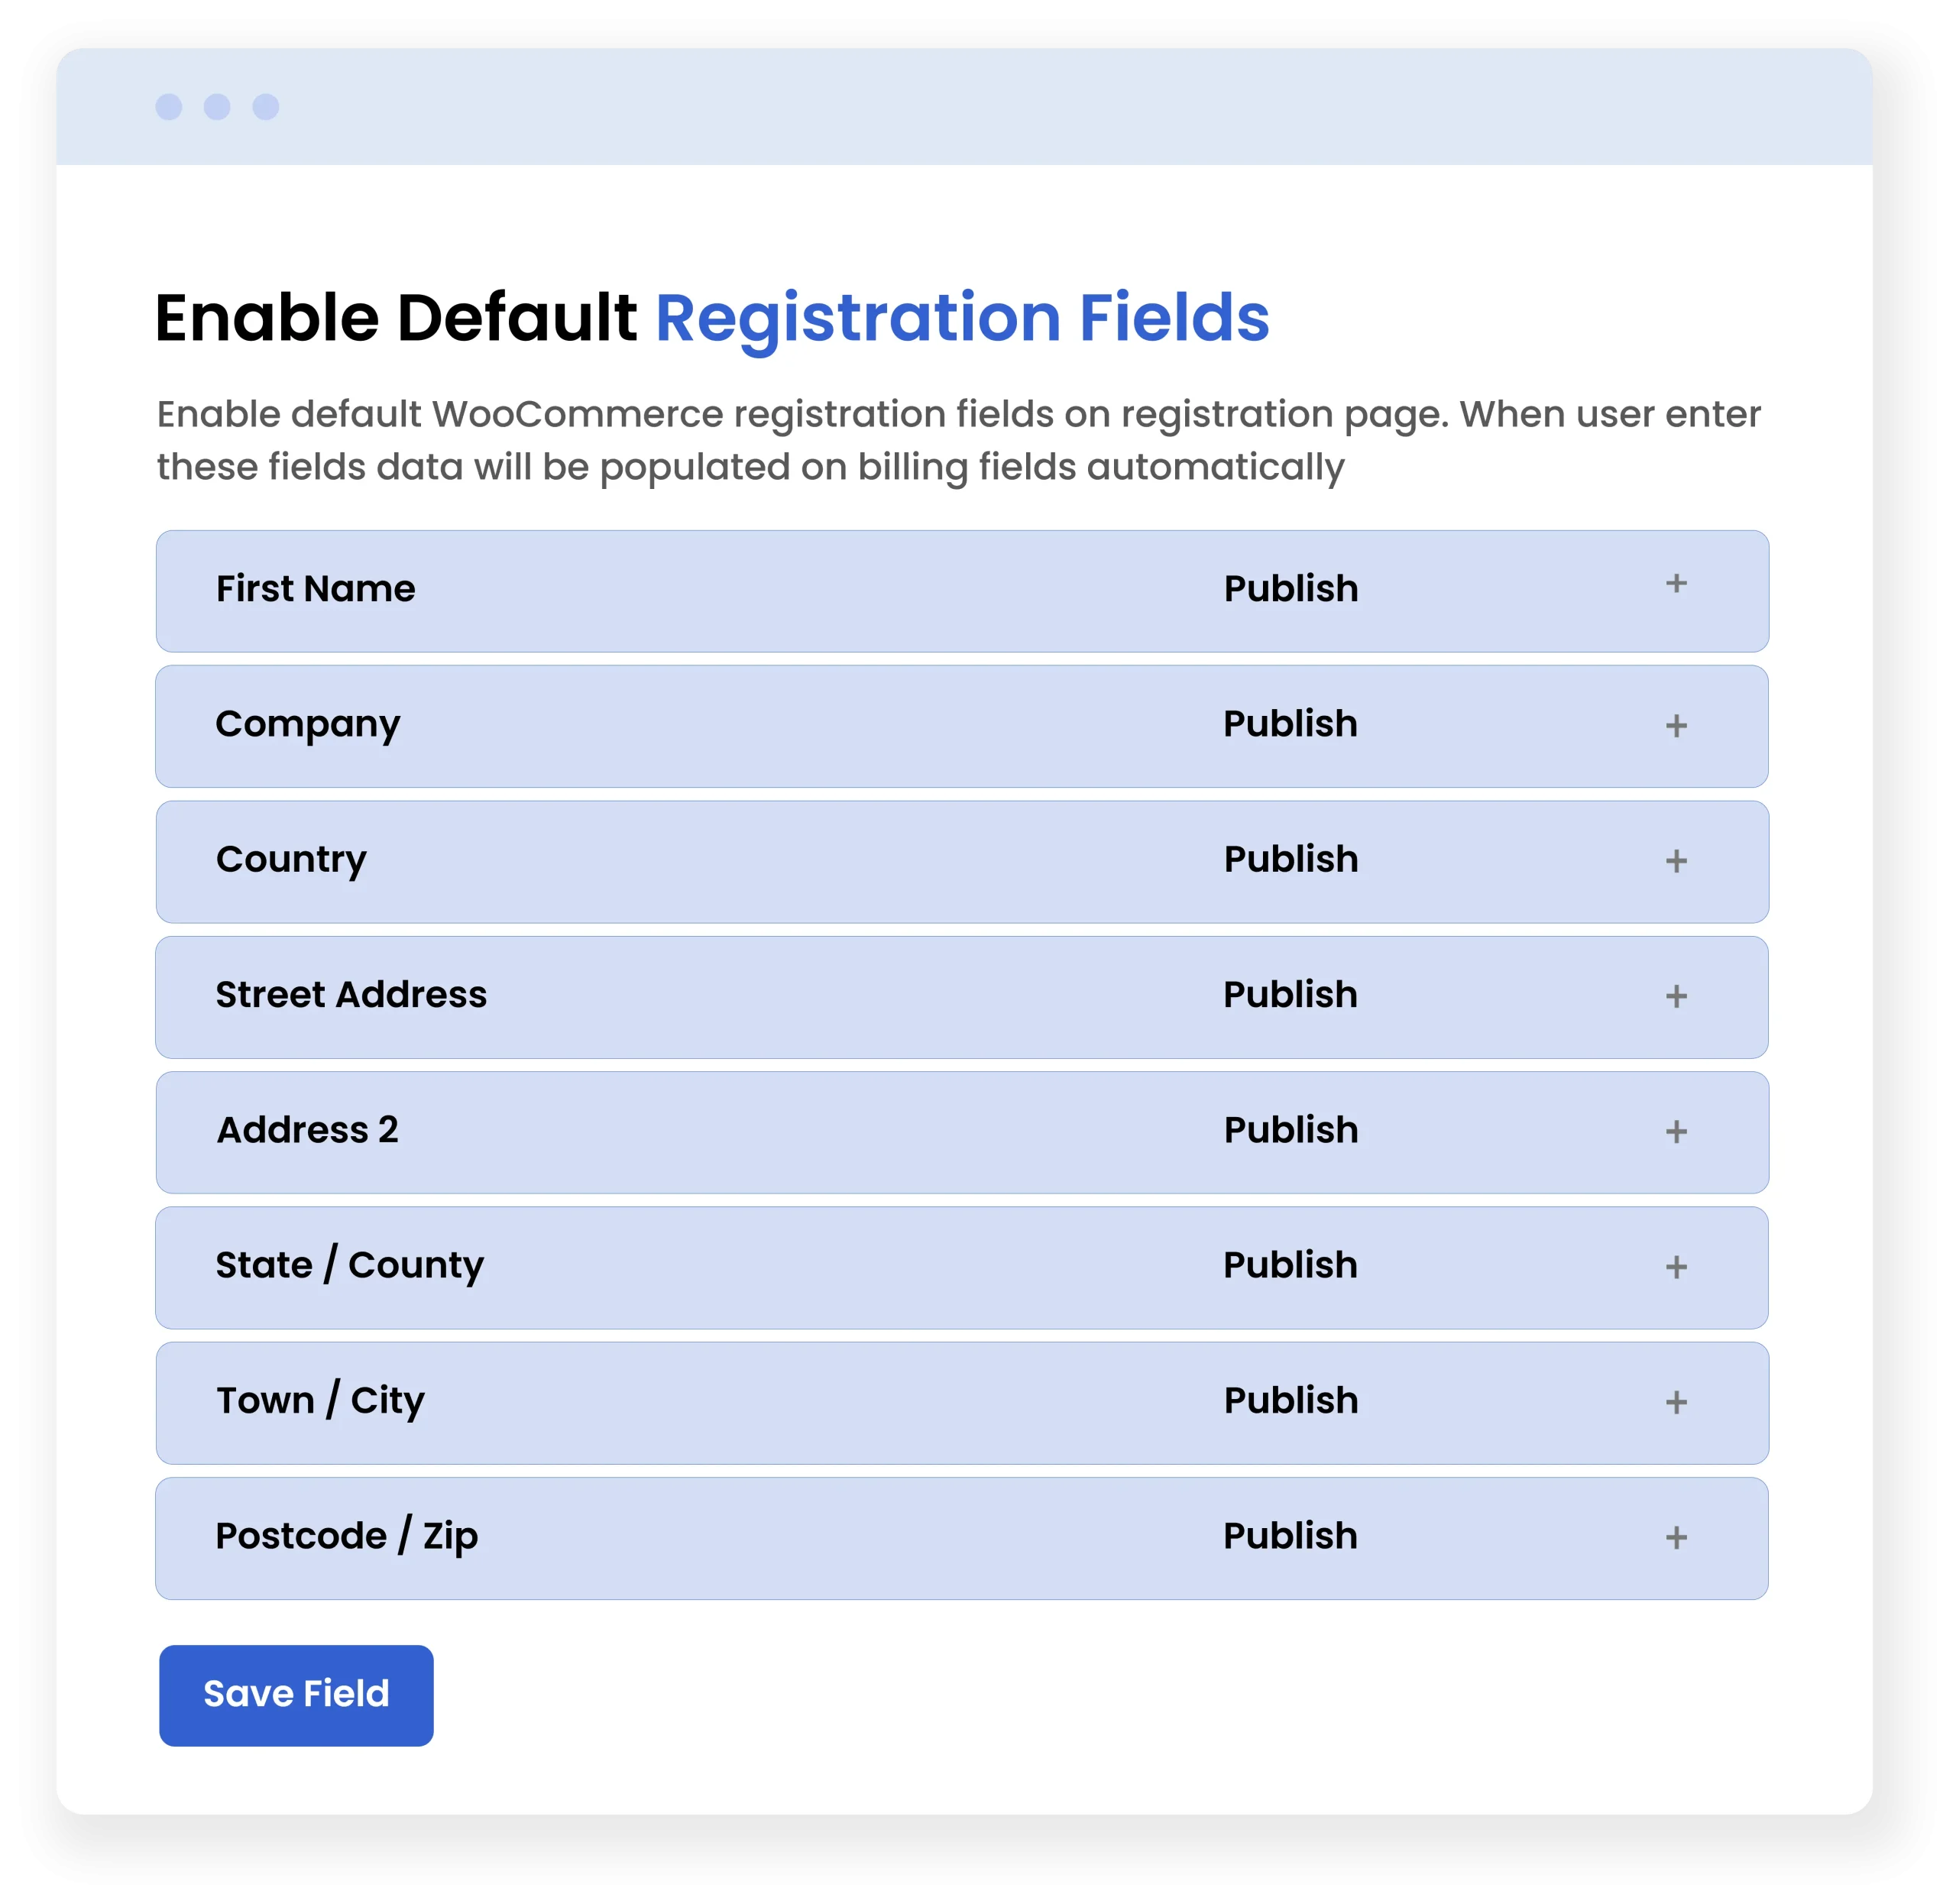The width and height of the screenshot is (1956, 1904).
Task: Click Publish status for First Name
Action: [1291, 589]
